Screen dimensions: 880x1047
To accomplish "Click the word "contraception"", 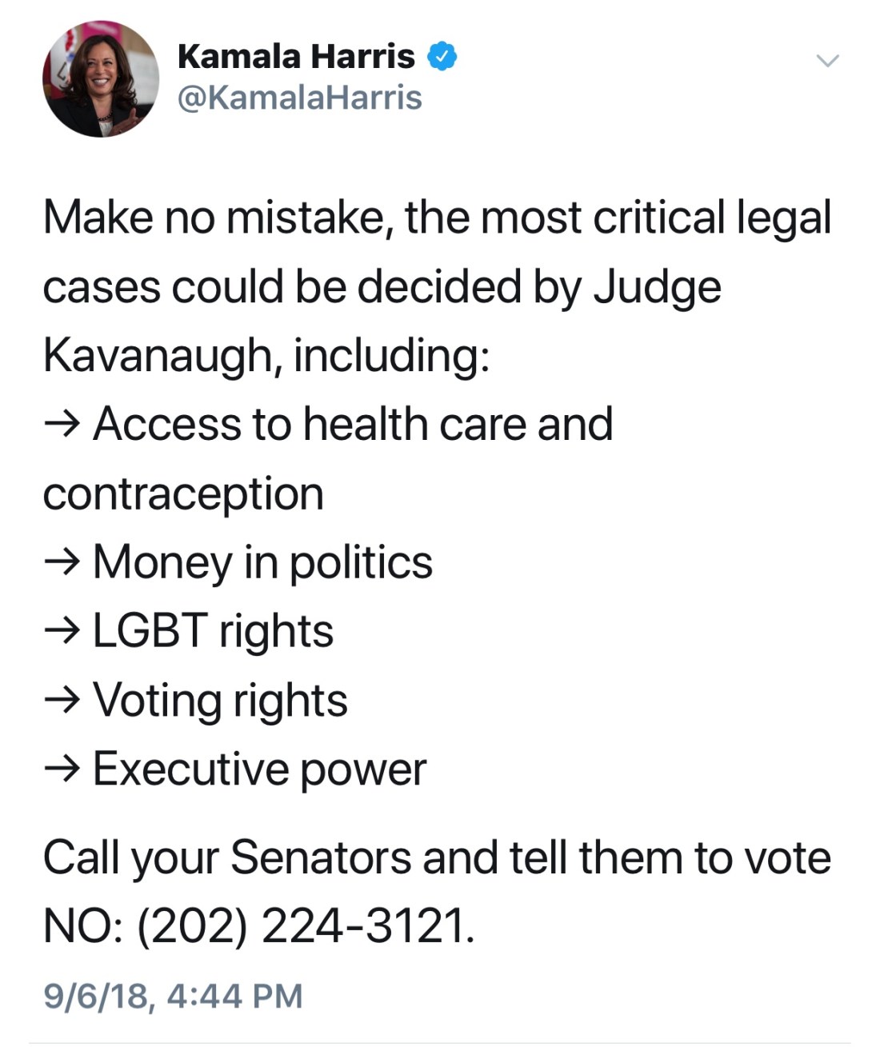I will (183, 494).
